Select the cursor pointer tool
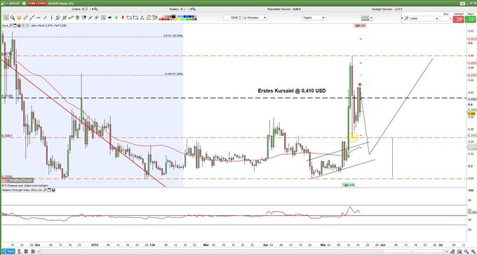477x255 pixels. (6, 18)
